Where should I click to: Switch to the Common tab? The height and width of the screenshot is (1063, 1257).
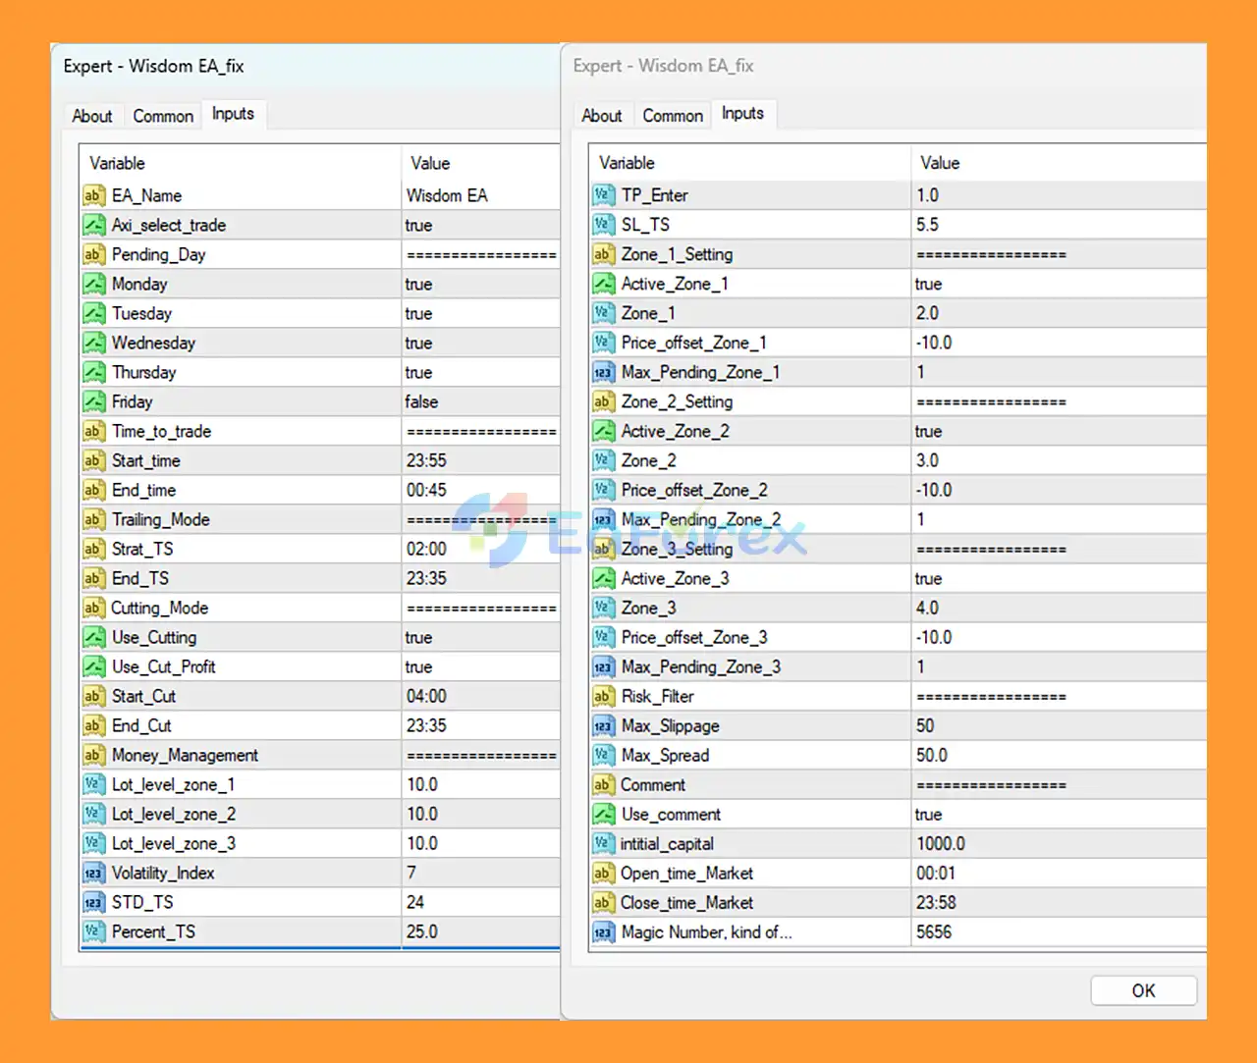(163, 115)
